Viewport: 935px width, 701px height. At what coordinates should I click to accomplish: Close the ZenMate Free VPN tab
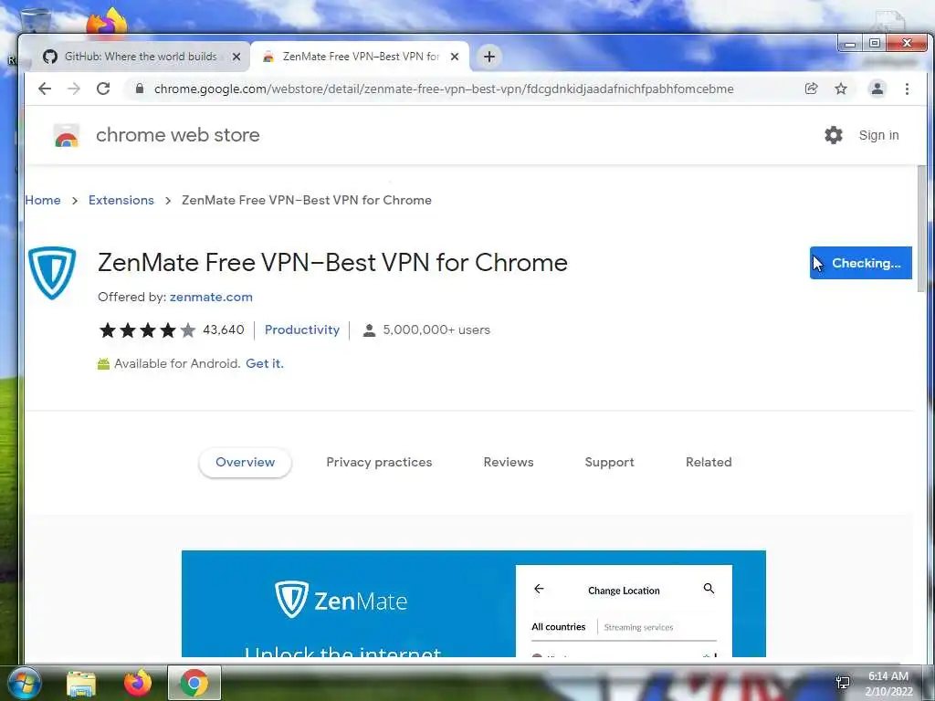tap(455, 57)
